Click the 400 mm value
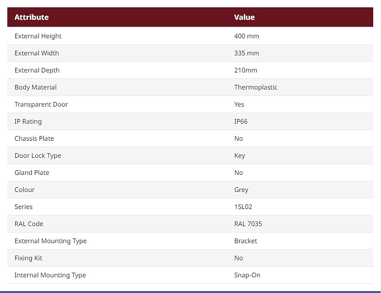The height and width of the screenshot is (293, 381). (246, 36)
